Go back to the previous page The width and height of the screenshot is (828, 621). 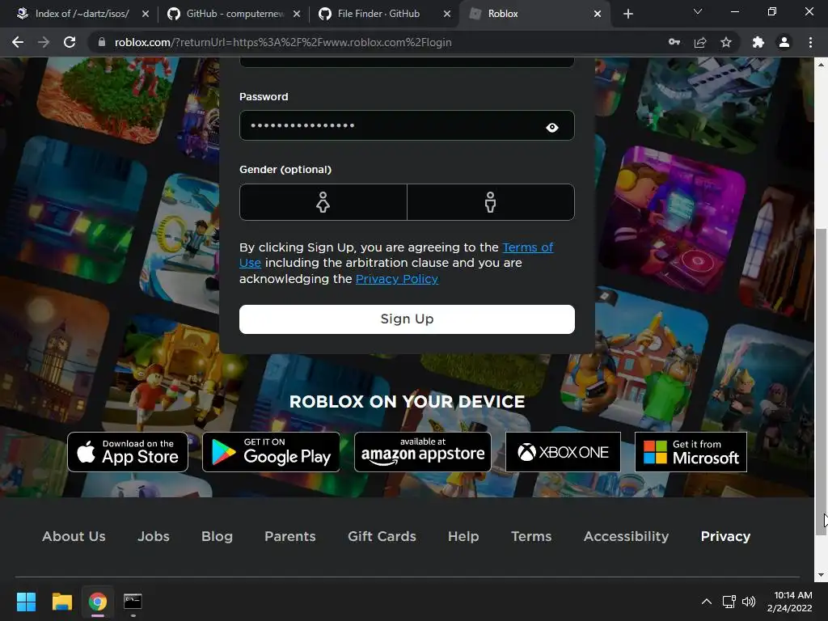(x=18, y=42)
